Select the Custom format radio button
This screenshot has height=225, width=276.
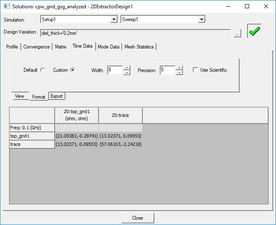point(72,70)
